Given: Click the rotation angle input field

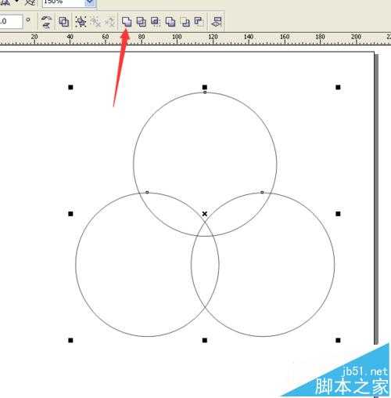Looking at the screenshot, I should pyautogui.click(x=11, y=21).
